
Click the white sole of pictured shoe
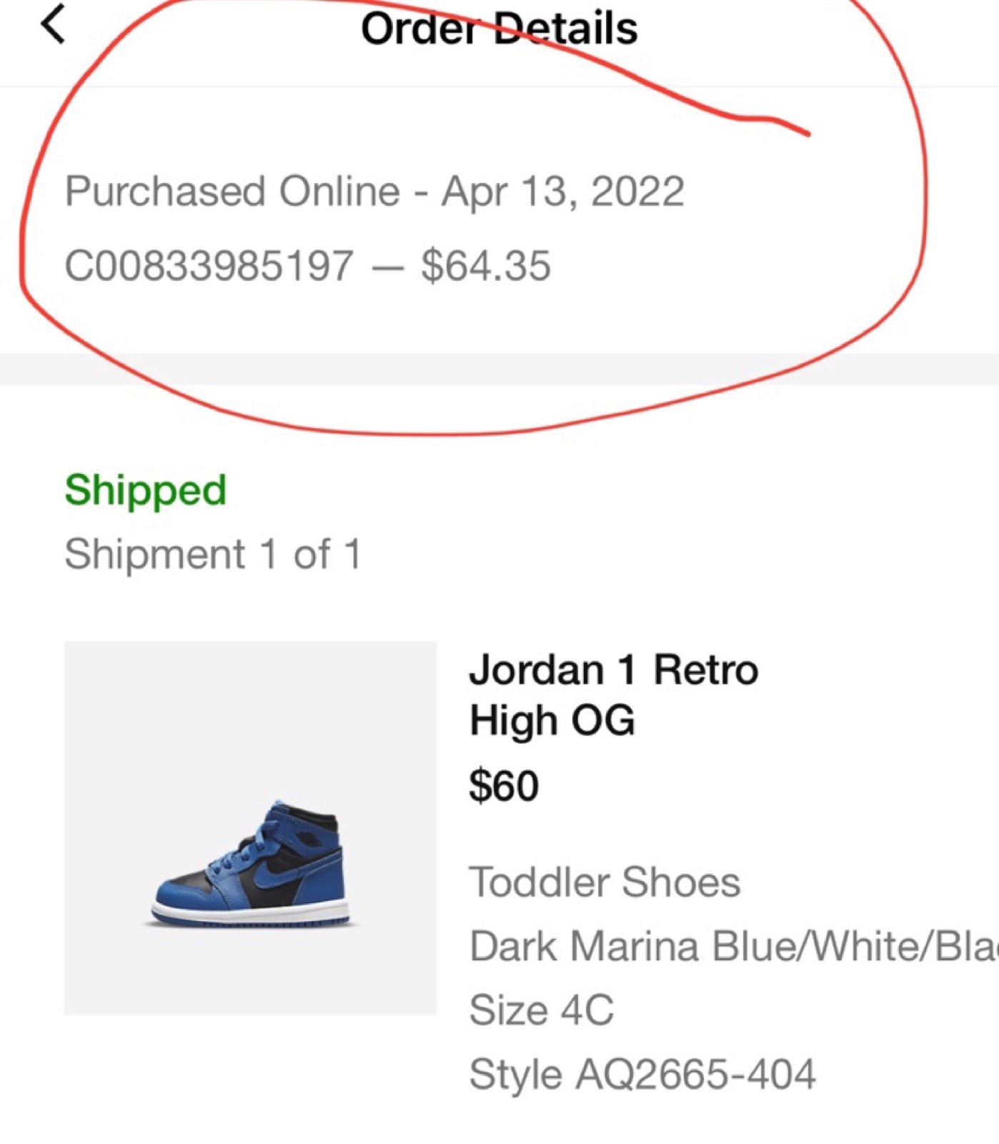[x=250, y=912]
